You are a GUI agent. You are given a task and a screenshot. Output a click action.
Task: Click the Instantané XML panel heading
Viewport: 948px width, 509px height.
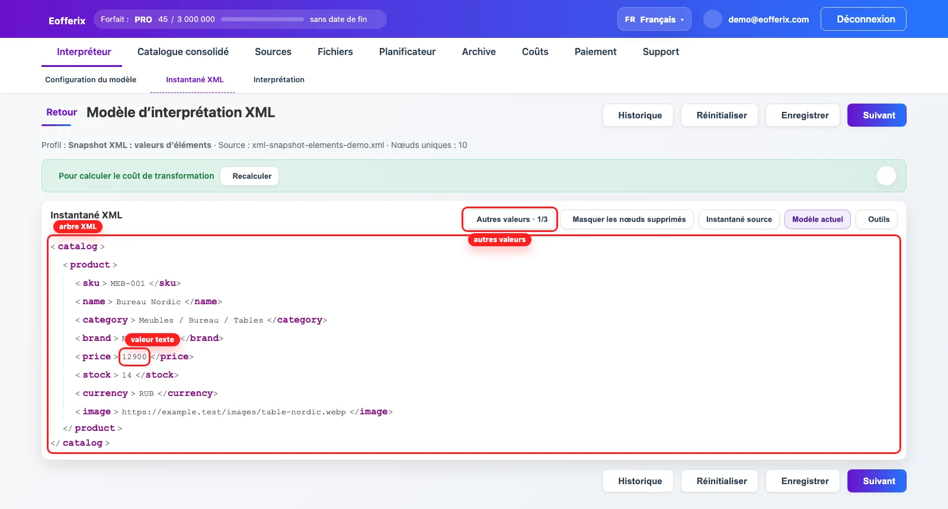[x=86, y=215]
